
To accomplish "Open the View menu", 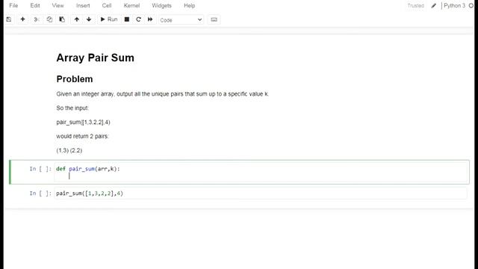I will tap(58, 5).
